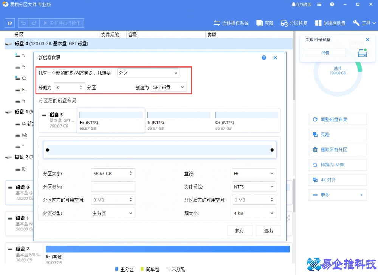Click the refresh icon on the left toolbar
This screenshot has height=275, width=378.
(x=9, y=23)
